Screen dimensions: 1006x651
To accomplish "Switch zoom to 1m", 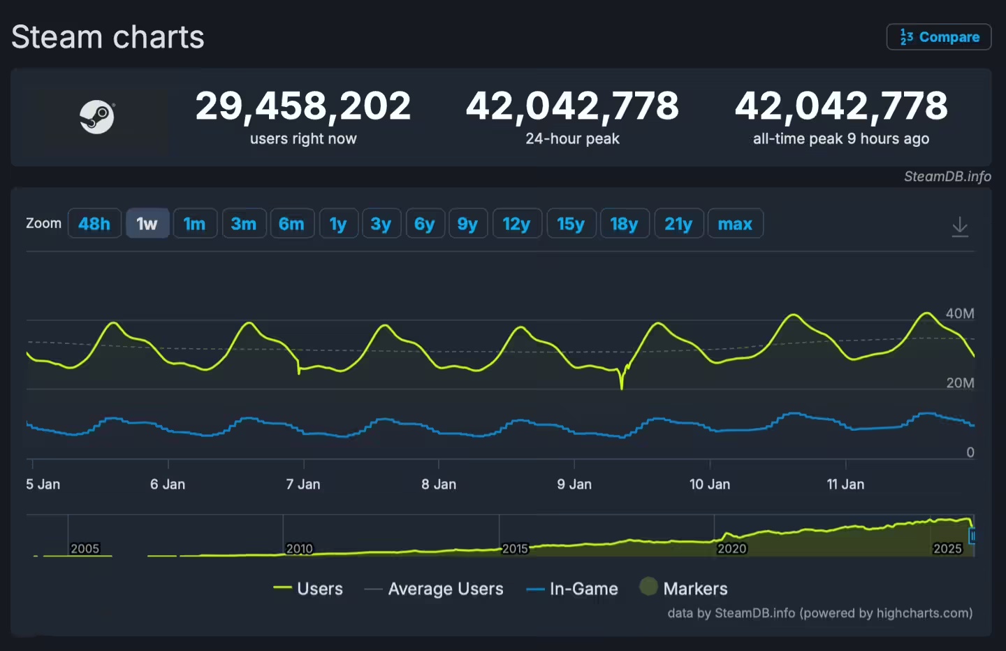I will click(194, 224).
